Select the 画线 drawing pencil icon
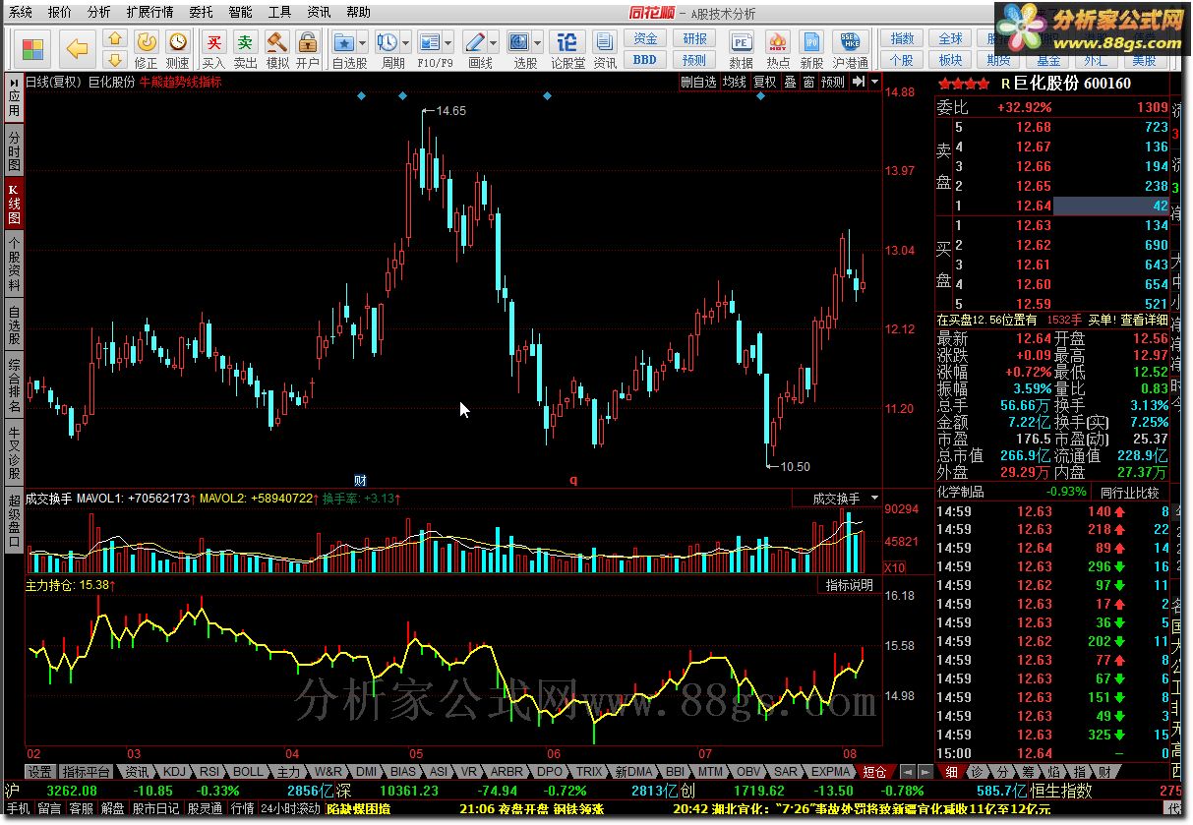1193x825 pixels. (475, 42)
